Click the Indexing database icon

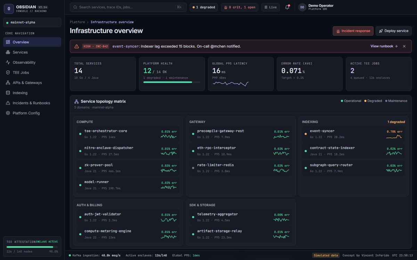coord(8,93)
